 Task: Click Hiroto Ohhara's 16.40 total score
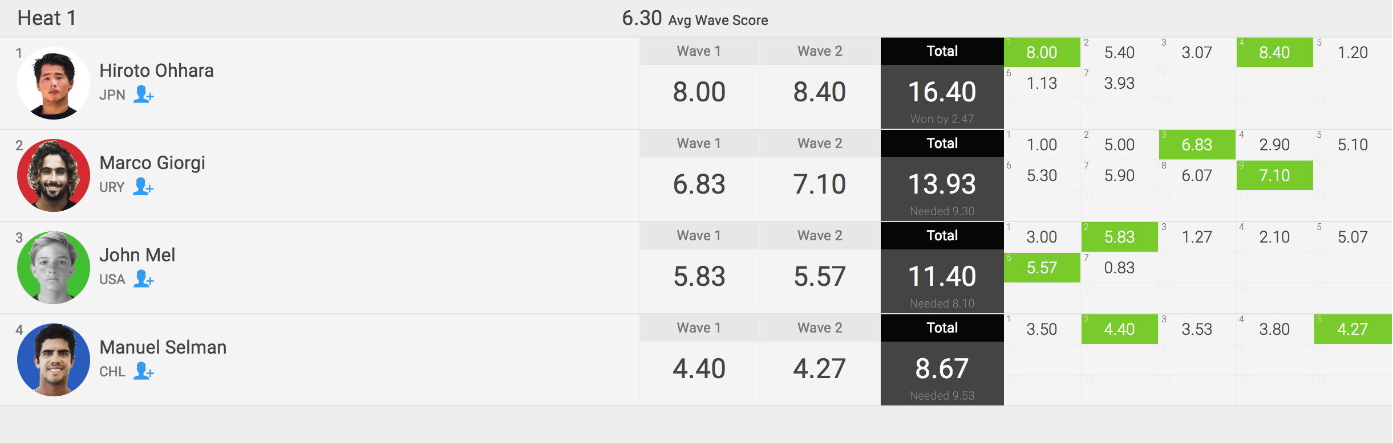(942, 92)
